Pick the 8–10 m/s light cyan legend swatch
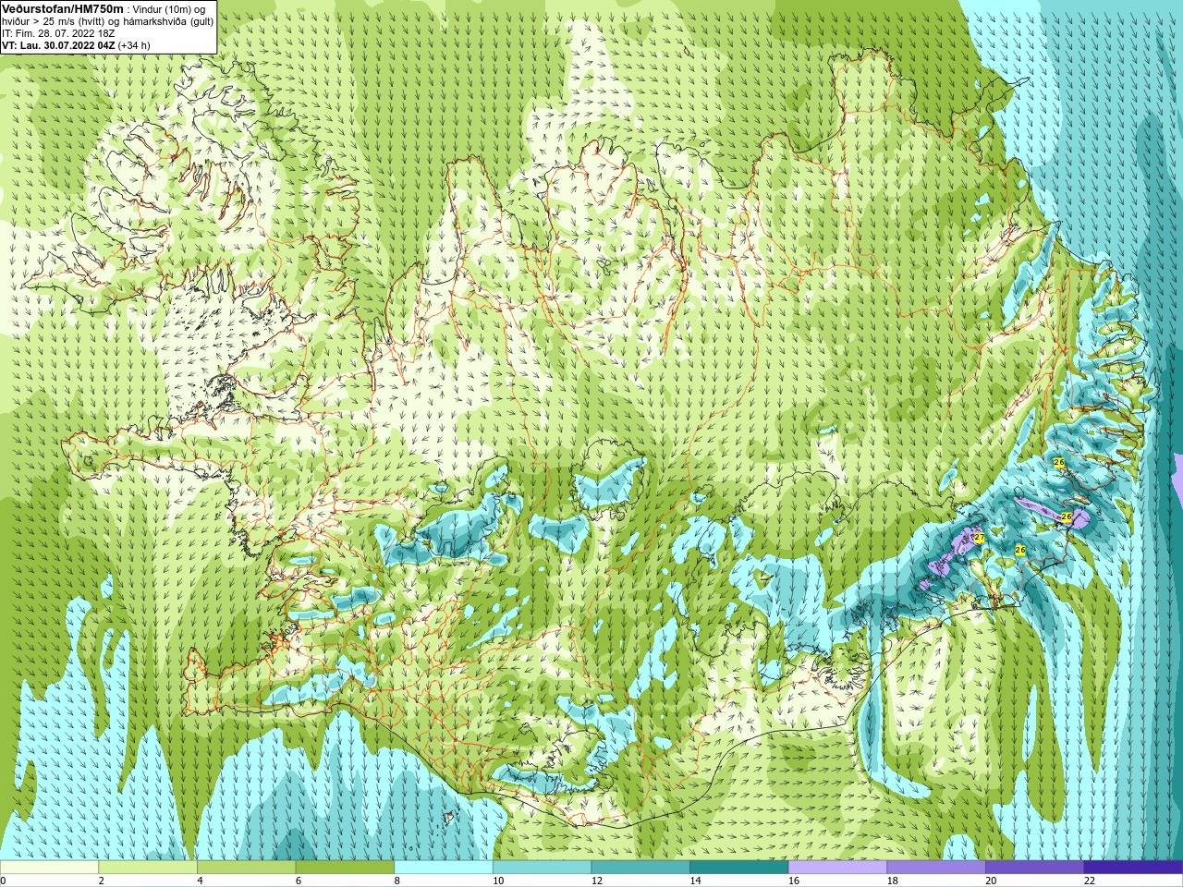The width and height of the screenshot is (1183, 887). 444,868
